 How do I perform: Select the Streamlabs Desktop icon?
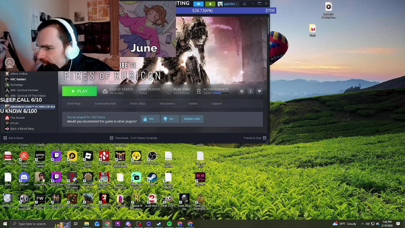pos(136,181)
